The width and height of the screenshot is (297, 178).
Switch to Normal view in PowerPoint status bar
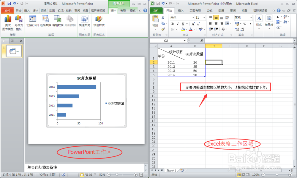82,175
